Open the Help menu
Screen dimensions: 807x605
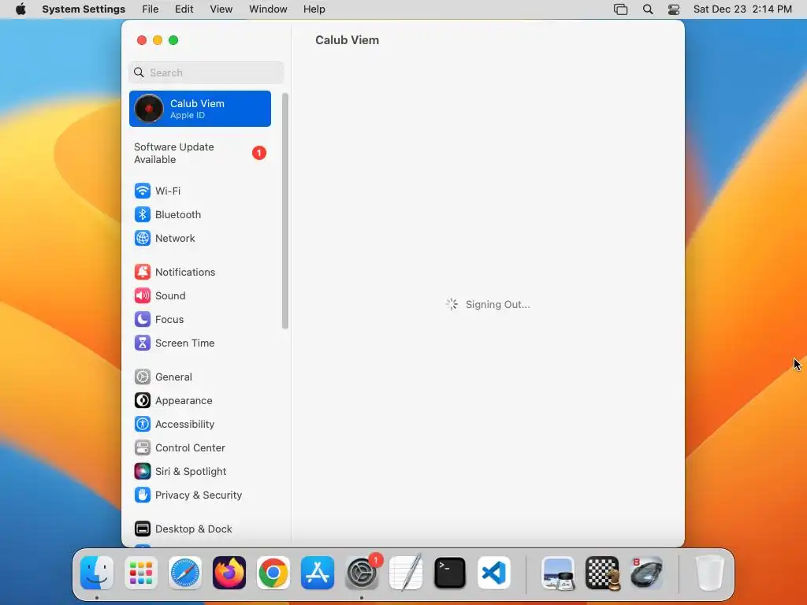pyautogui.click(x=314, y=9)
